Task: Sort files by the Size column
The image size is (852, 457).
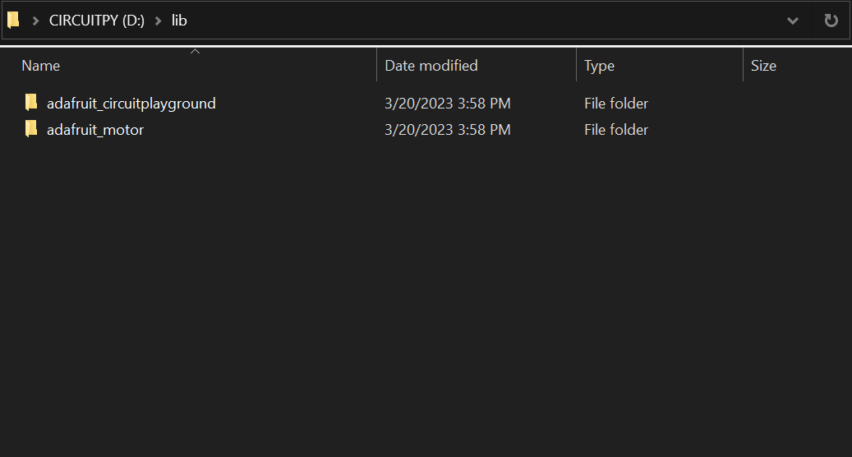Action: (763, 66)
